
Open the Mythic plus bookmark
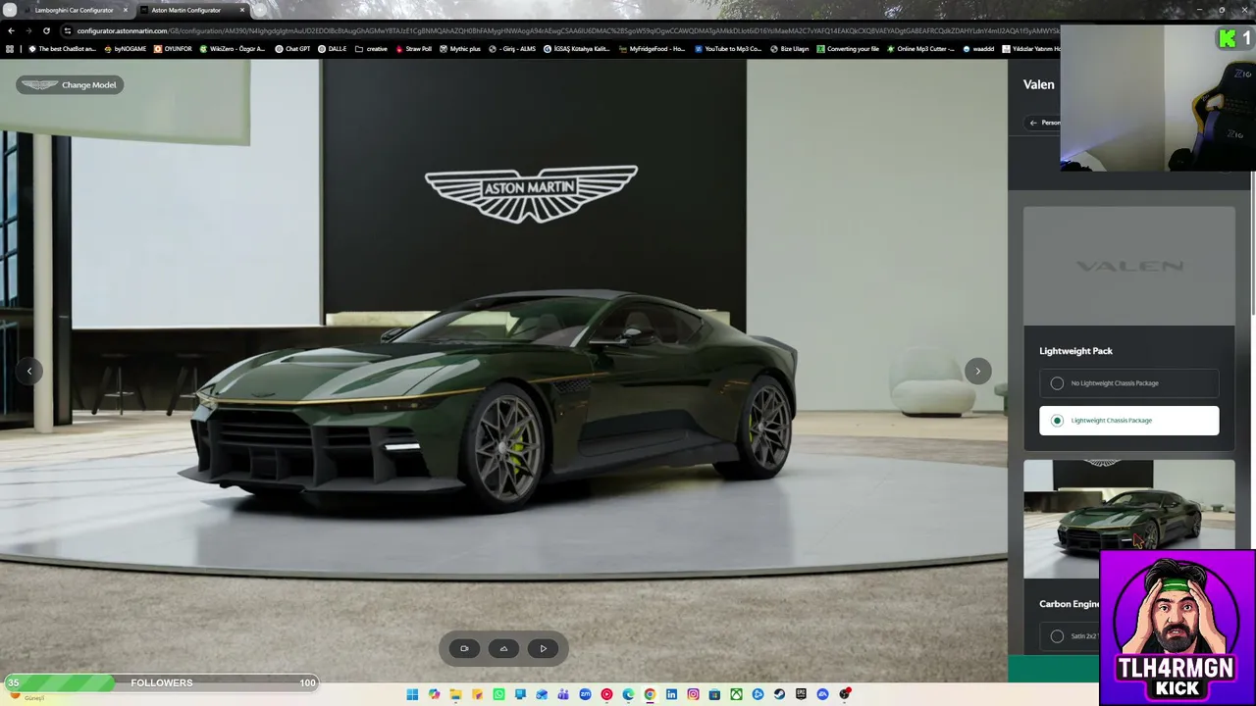tap(460, 49)
